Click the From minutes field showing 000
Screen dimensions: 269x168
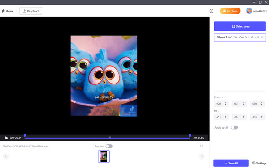point(221,104)
